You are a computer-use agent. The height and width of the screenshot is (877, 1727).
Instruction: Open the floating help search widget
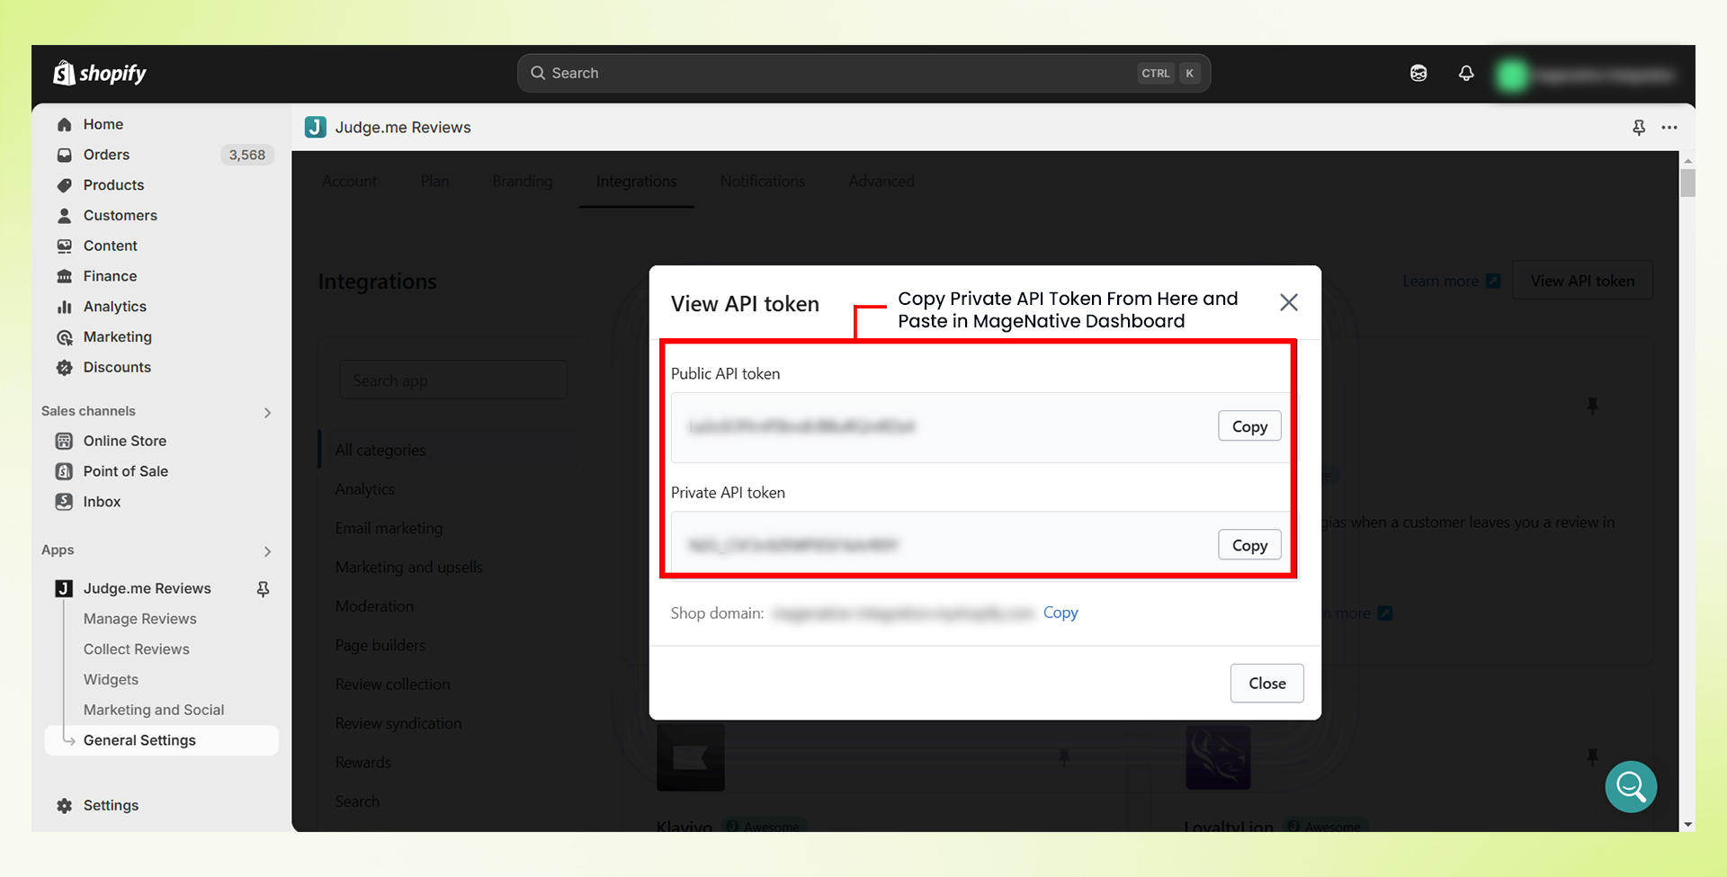click(x=1631, y=787)
